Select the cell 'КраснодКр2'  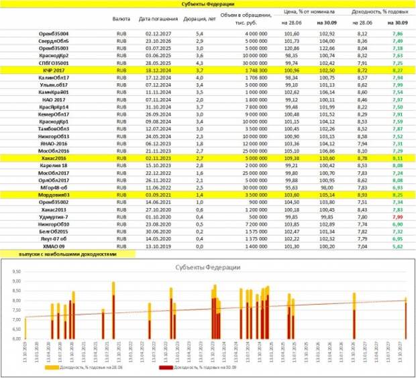(54, 56)
